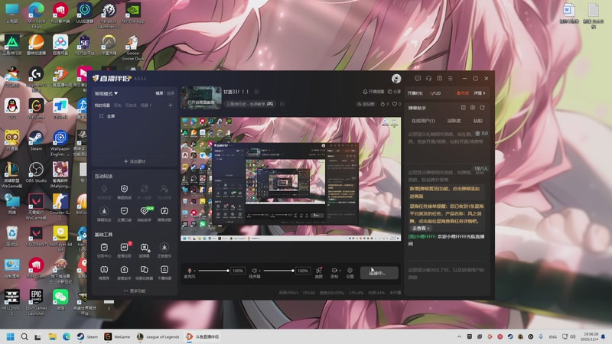This screenshot has width=612, height=344.
Task: Open the hamburger menu in title bar
Action: point(451,79)
